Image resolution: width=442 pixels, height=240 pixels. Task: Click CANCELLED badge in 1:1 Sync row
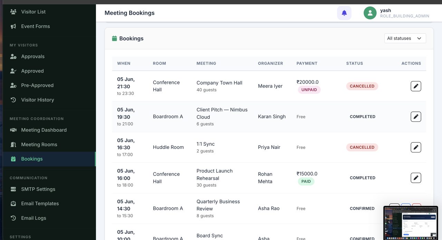click(x=362, y=147)
